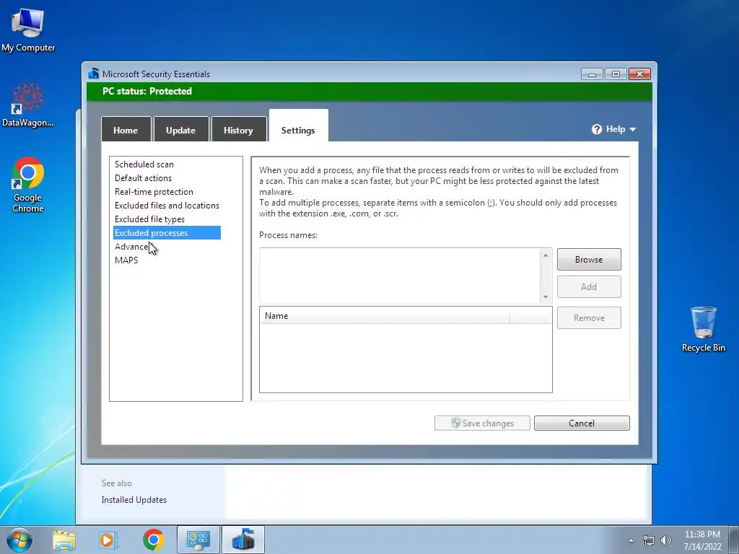The image size is (739, 554).
Task: Select Default actions in the settings list
Action: tap(144, 178)
